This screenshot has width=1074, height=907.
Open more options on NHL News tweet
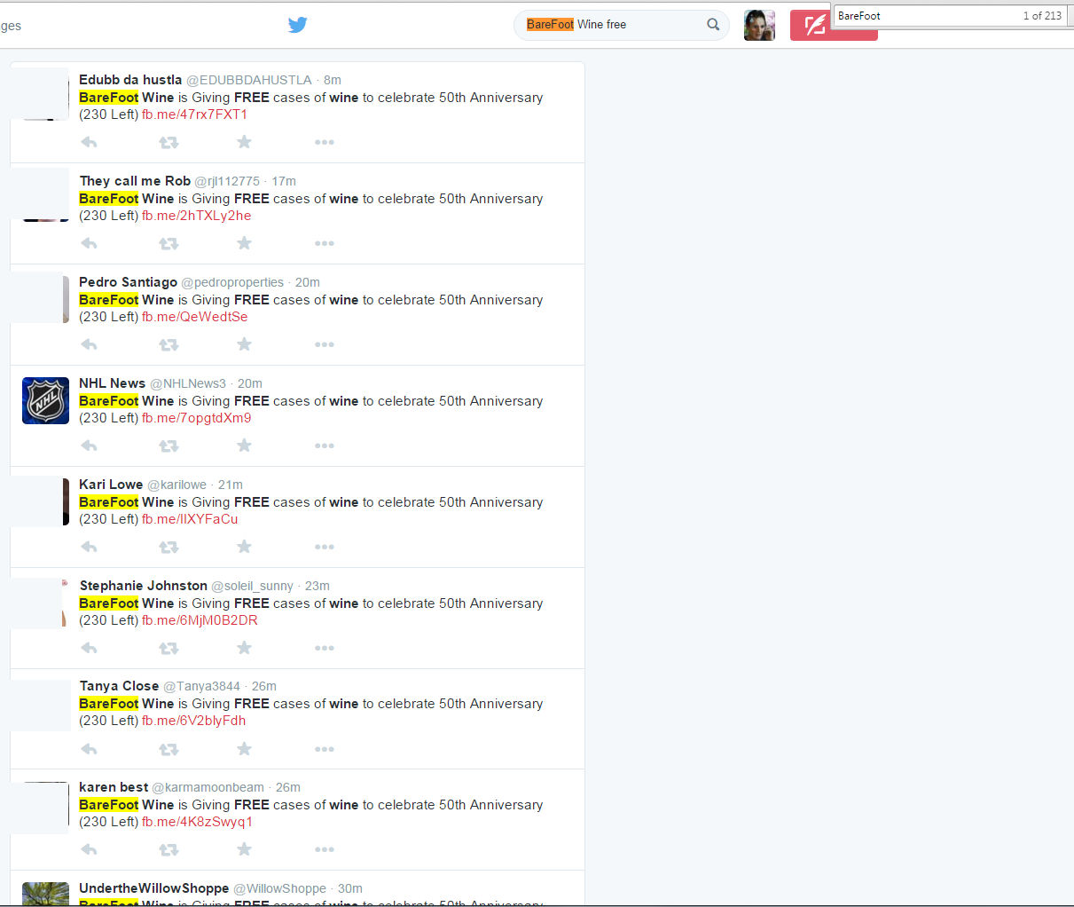(x=325, y=446)
